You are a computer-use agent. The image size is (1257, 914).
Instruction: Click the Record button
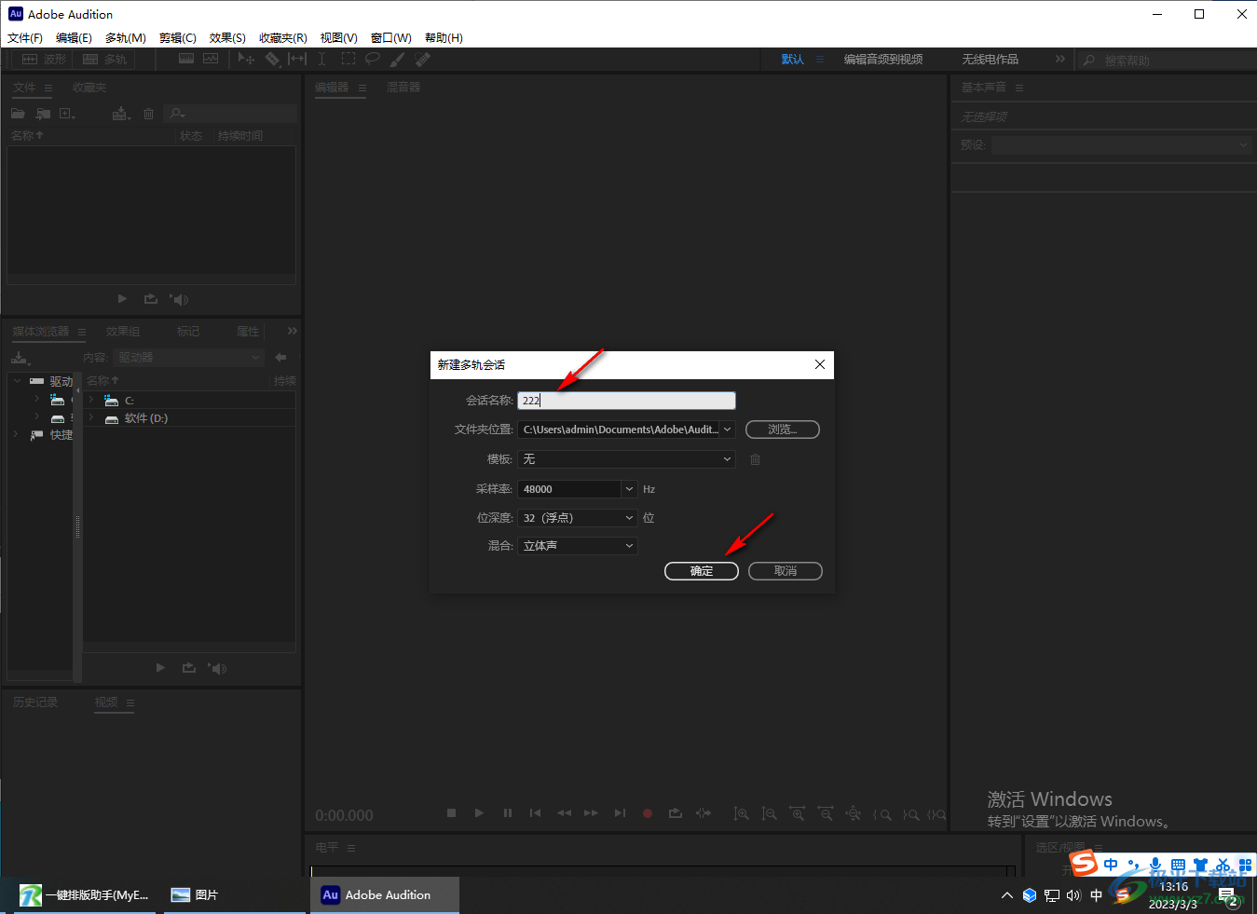648,813
